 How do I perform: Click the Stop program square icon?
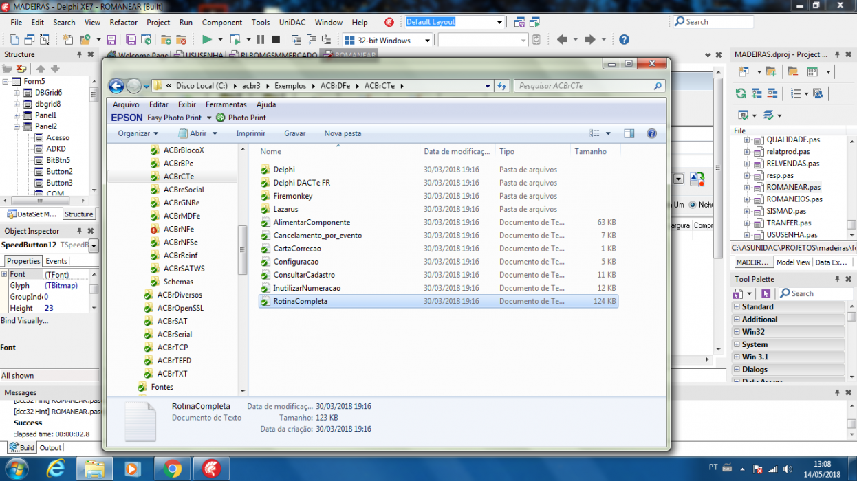point(276,40)
